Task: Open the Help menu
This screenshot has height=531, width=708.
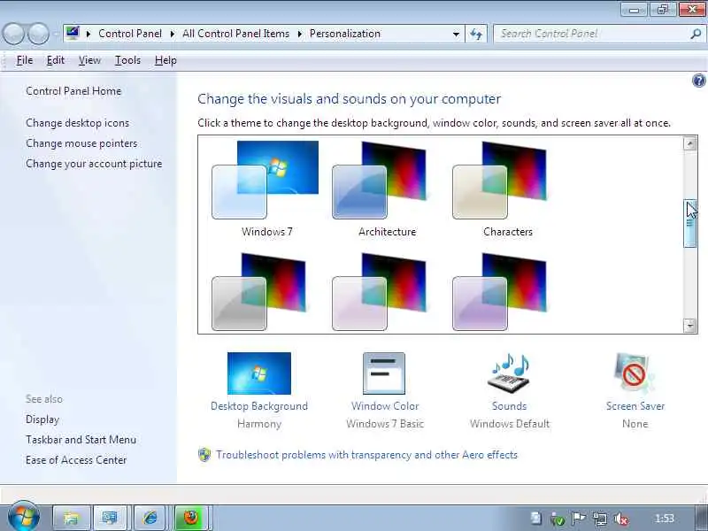Action: [x=165, y=60]
